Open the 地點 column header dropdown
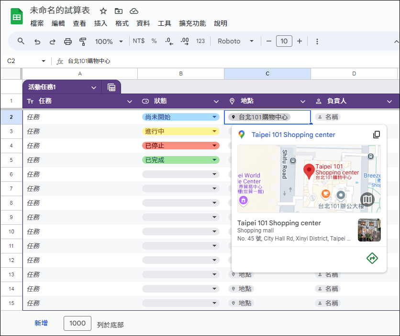 click(x=303, y=102)
